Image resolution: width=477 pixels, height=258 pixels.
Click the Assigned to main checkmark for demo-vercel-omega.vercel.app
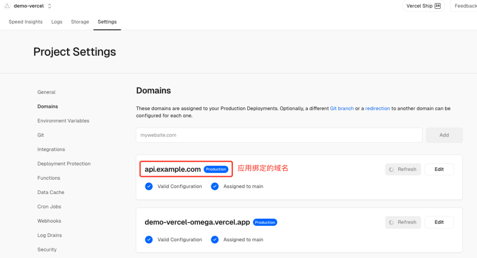tap(215, 239)
